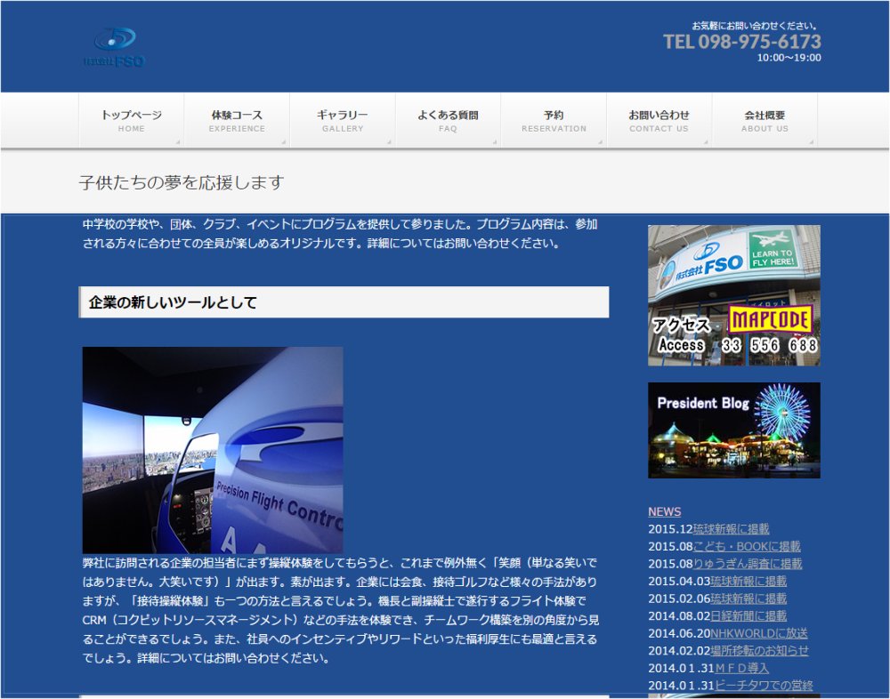View the 会社概要 ABOUT US page
The width and height of the screenshot is (890, 699).
pyautogui.click(x=765, y=120)
